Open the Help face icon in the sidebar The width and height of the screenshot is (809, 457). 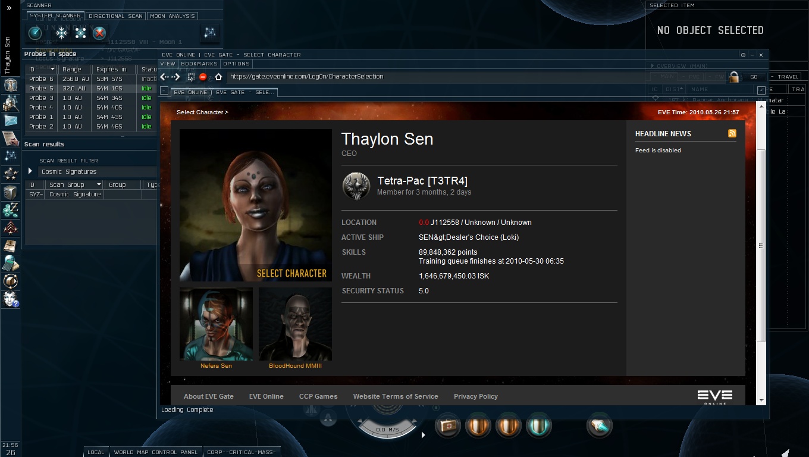[10, 299]
